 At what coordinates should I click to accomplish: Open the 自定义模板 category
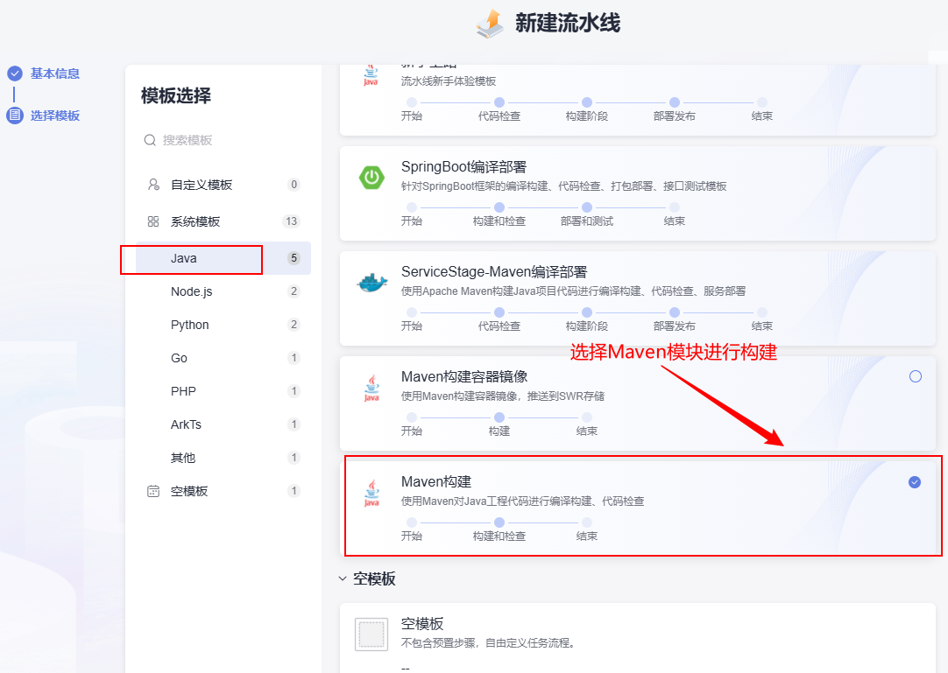(x=223, y=185)
